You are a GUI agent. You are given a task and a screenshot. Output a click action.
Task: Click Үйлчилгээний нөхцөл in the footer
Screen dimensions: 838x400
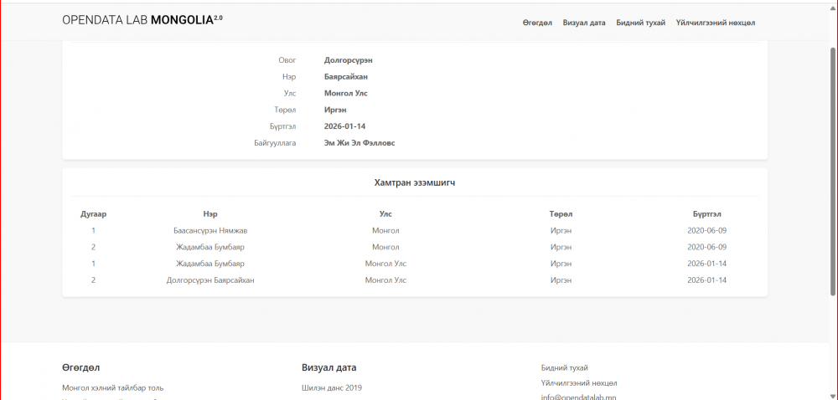[x=578, y=382]
